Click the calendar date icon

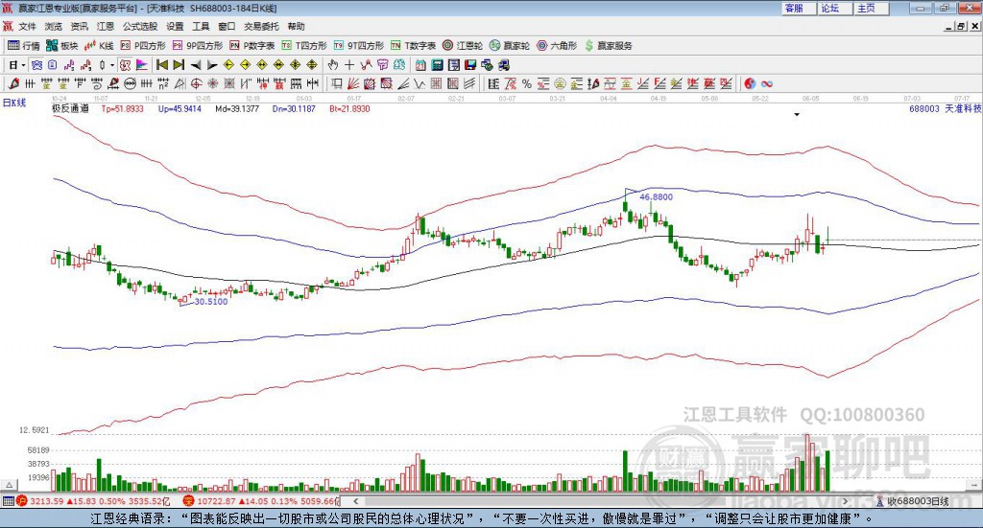(x=420, y=65)
